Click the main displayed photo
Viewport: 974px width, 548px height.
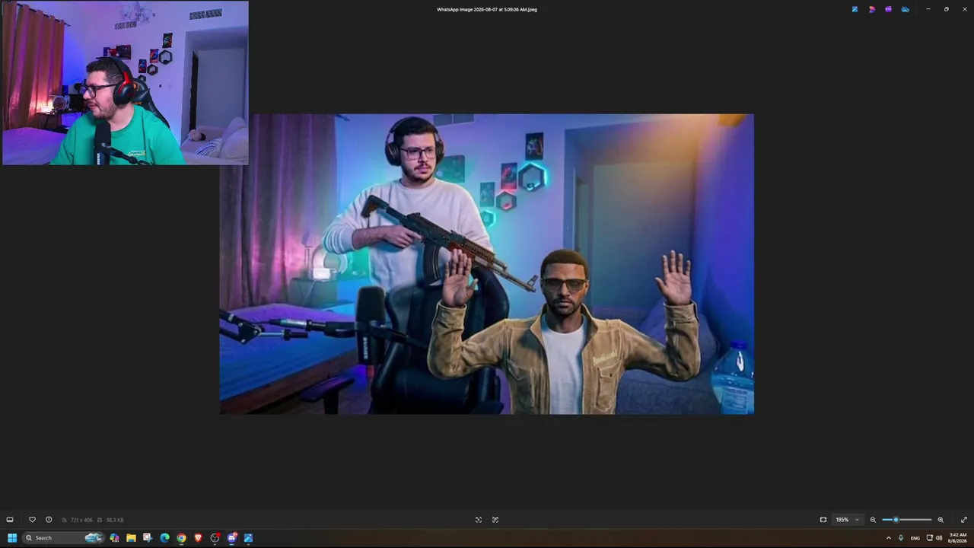(487, 264)
